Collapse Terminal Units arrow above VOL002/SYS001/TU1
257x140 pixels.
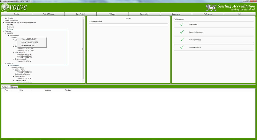pyautogui.click(x=14, y=76)
